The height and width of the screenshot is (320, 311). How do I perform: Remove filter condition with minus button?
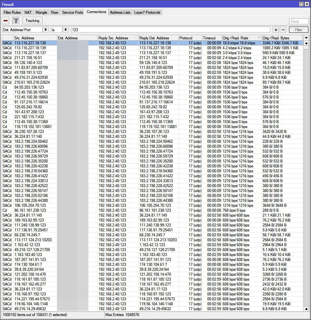pos(283,30)
